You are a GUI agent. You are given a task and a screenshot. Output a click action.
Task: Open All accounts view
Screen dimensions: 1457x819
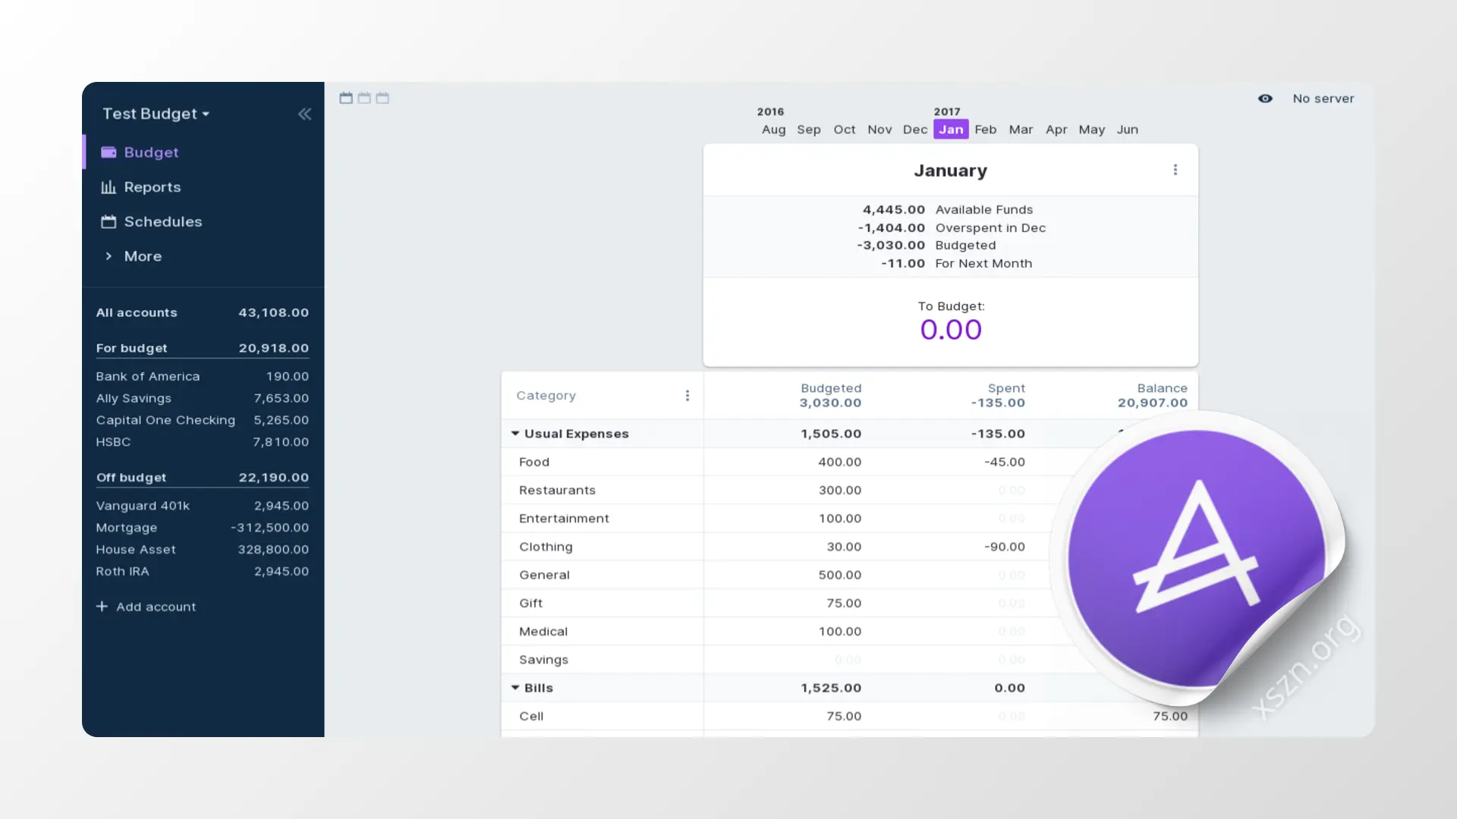[x=203, y=312]
